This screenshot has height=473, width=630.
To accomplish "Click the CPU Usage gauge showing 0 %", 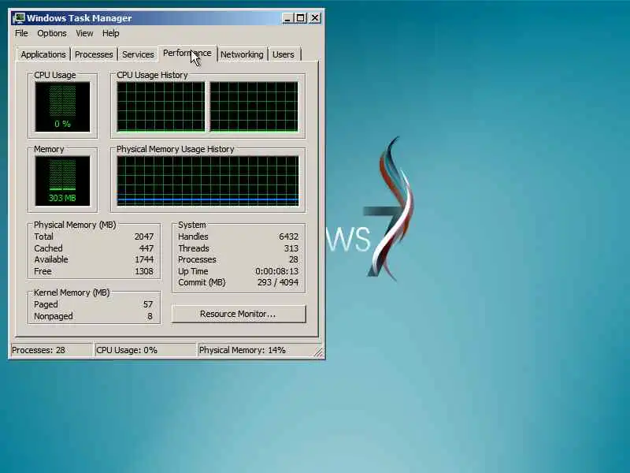I will coord(63,106).
